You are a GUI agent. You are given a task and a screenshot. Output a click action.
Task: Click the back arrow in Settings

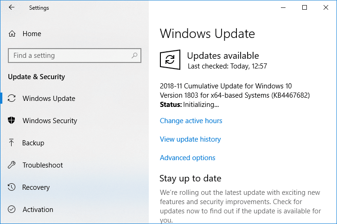pos(11,7)
